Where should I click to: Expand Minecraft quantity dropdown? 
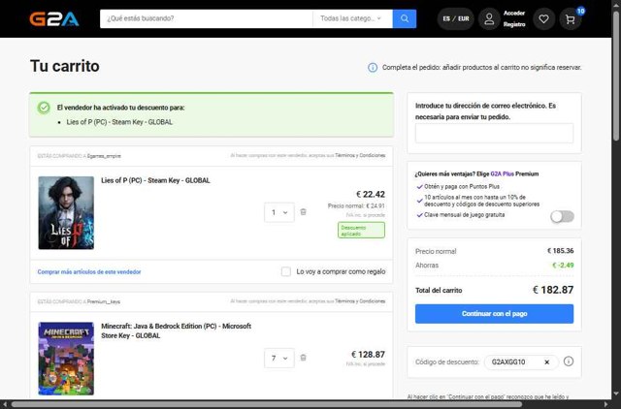(x=279, y=358)
